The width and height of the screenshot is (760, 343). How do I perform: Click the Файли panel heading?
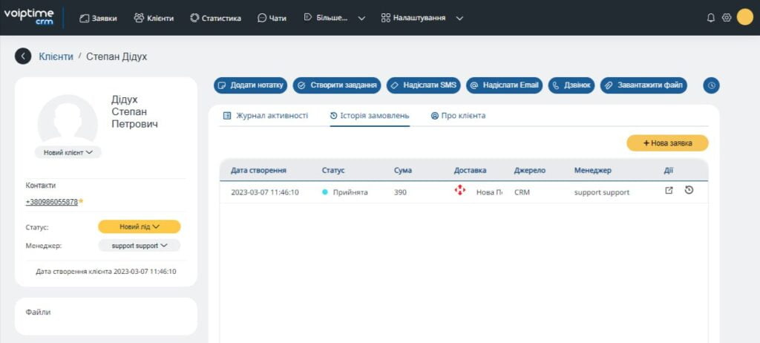point(38,312)
